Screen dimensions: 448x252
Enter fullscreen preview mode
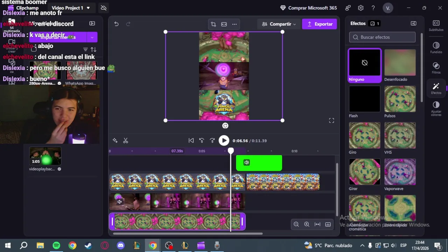coord(331,120)
